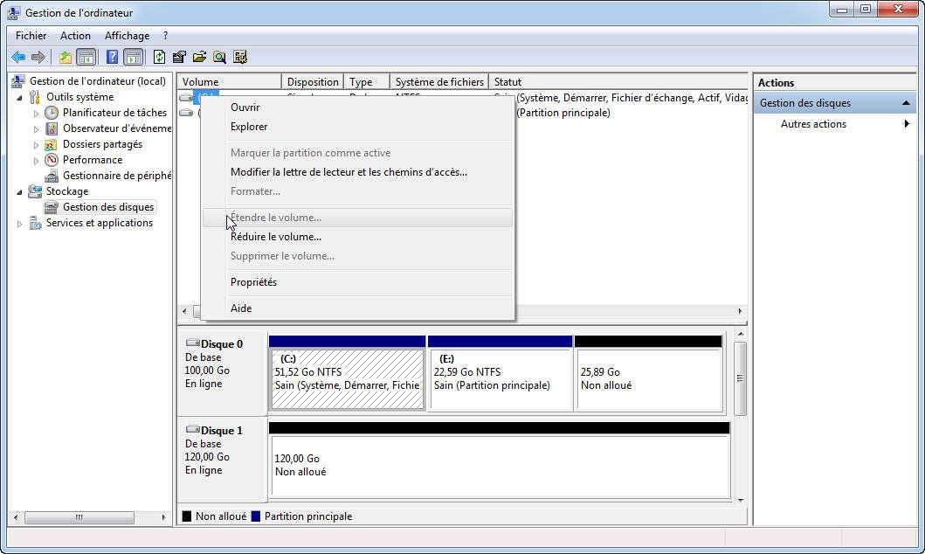Click the gray Forward arrow in toolbar
Screen dimensions: 925x554
point(38,57)
